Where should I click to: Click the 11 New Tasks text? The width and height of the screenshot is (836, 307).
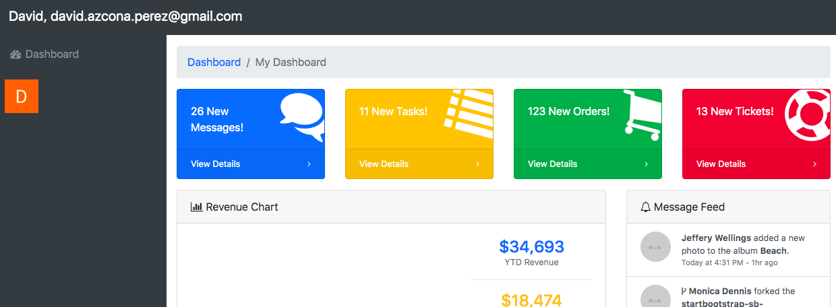point(393,111)
